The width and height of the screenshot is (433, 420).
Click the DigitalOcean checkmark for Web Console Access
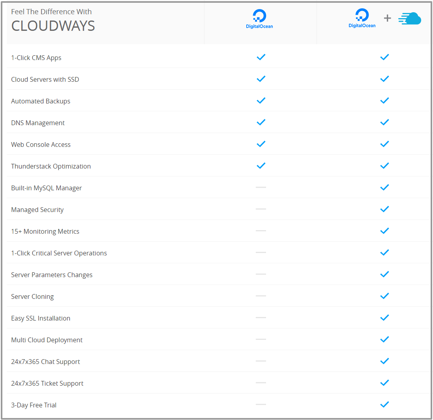click(261, 144)
